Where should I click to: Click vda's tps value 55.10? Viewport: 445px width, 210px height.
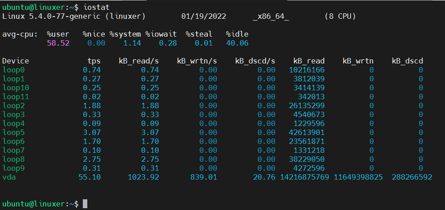point(90,177)
